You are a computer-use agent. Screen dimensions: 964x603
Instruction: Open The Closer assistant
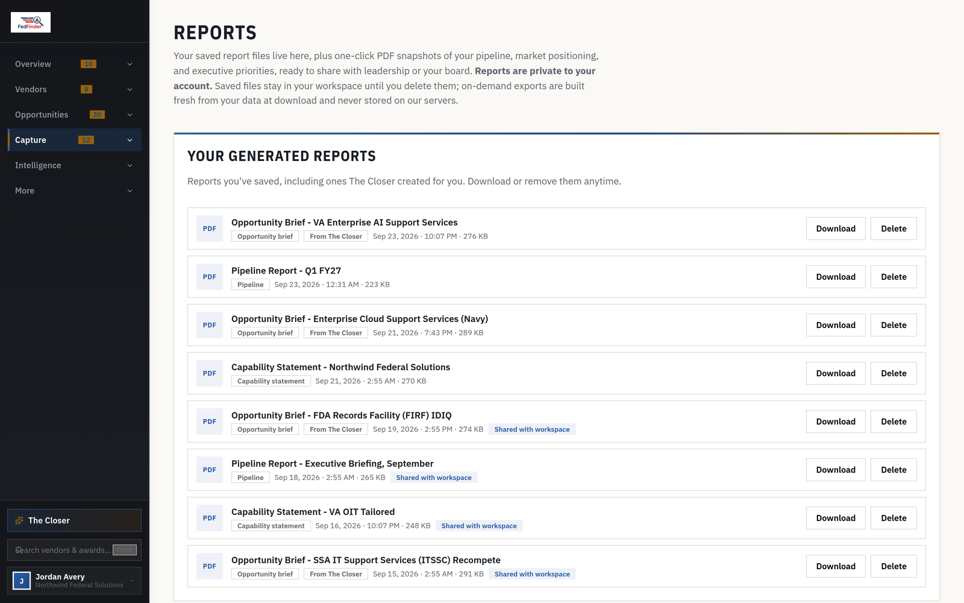(74, 520)
